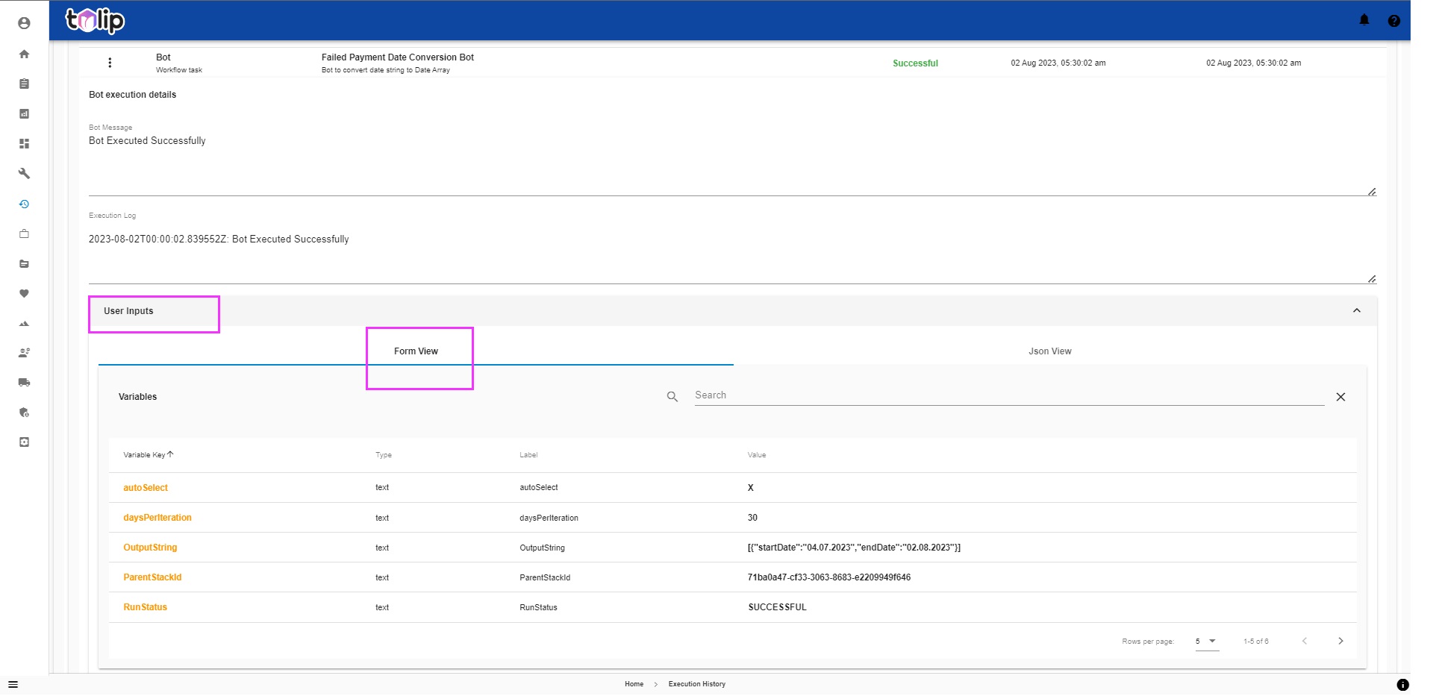Open the heart icon in sidebar
1433x699 pixels.
24,293
